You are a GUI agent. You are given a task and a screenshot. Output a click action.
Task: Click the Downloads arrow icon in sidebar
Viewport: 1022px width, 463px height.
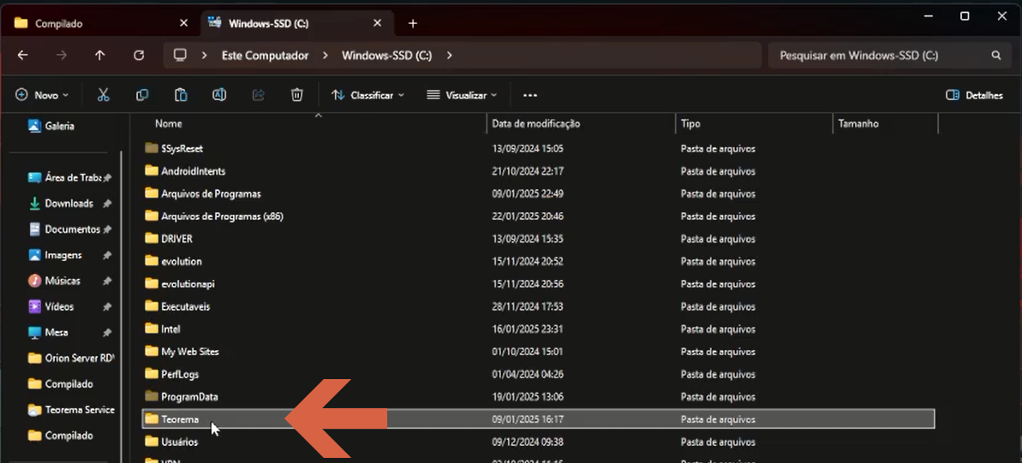pos(34,203)
